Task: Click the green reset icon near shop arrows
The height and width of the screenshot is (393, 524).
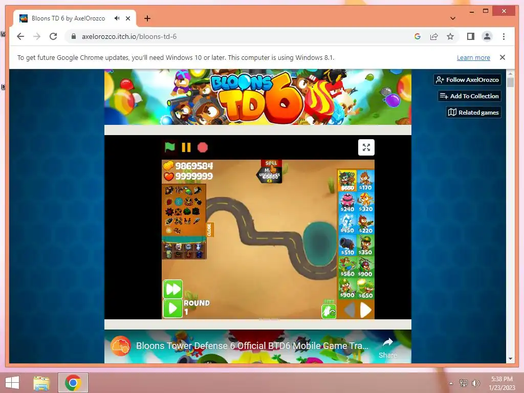Action: pos(329,312)
